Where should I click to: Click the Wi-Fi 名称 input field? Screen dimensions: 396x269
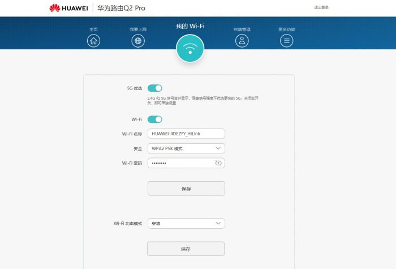[x=186, y=134]
